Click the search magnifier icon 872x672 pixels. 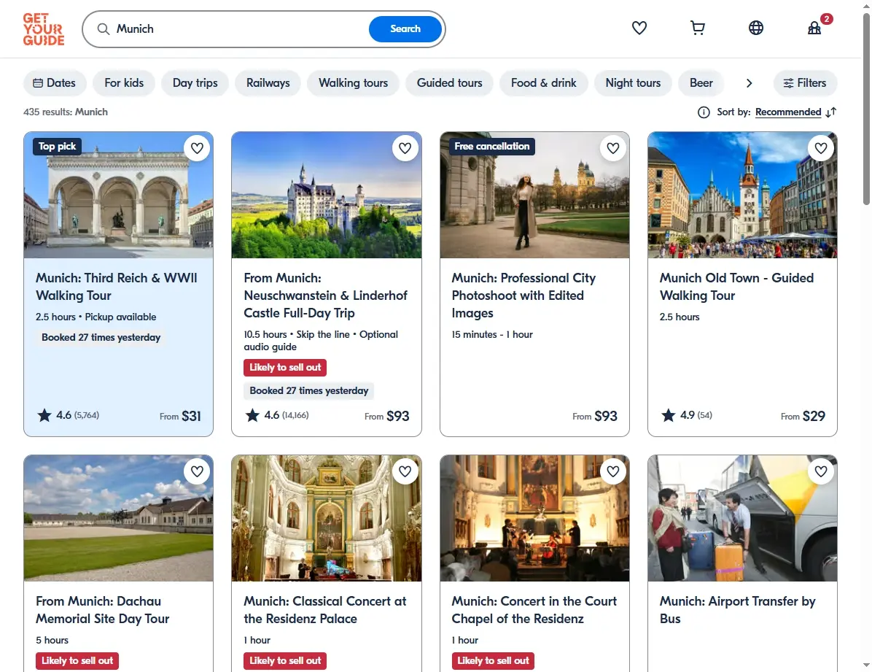pyautogui.click(x=103, y=29)
